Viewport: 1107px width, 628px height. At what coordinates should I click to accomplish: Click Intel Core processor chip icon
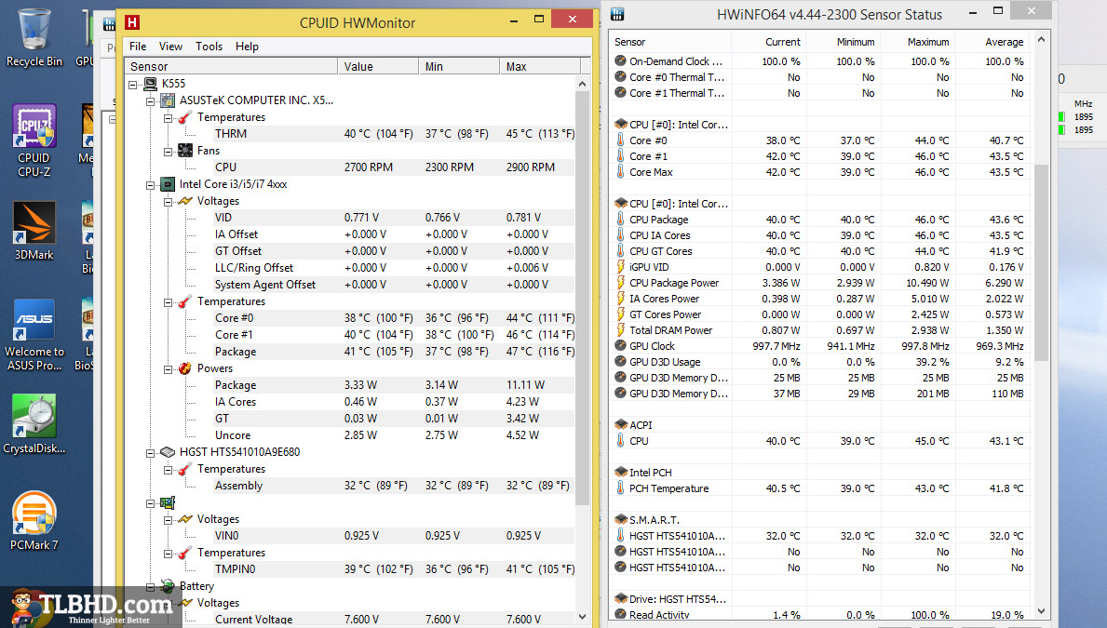click(x=168, y=184)
